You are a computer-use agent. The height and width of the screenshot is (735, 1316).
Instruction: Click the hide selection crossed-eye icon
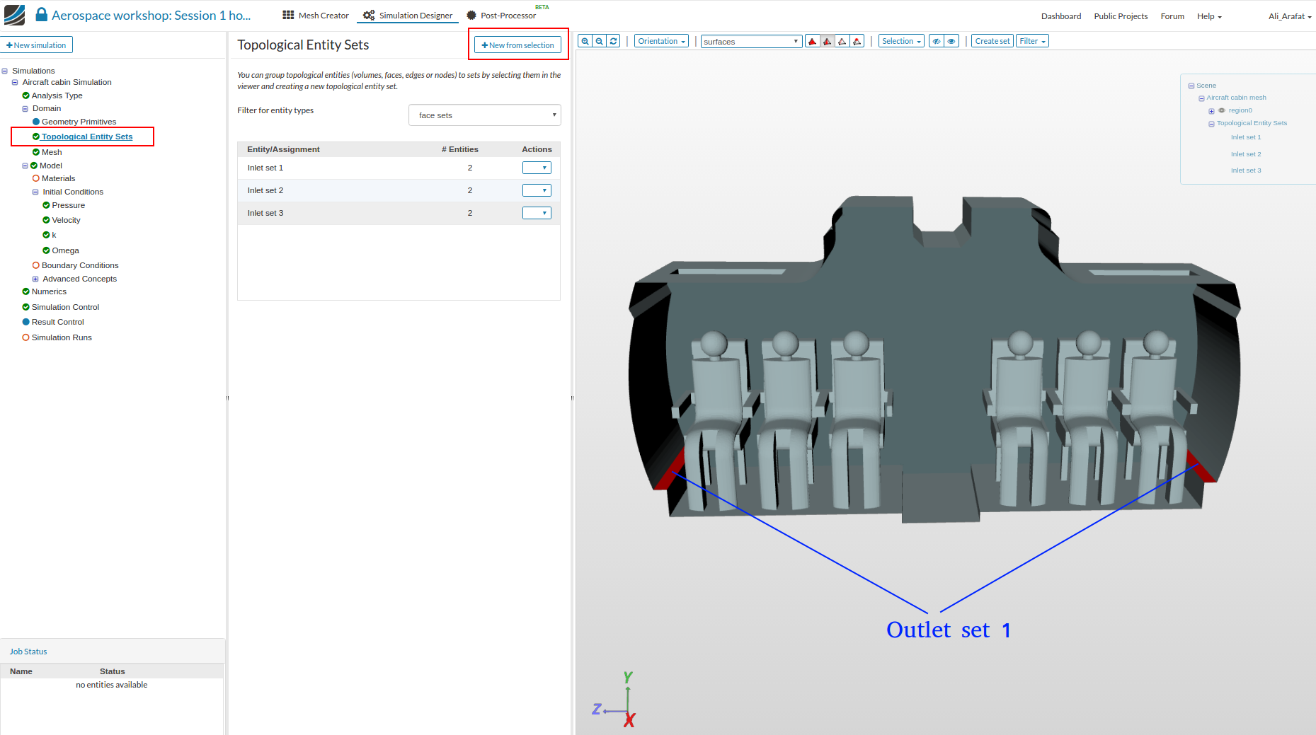tap(937, 41)
